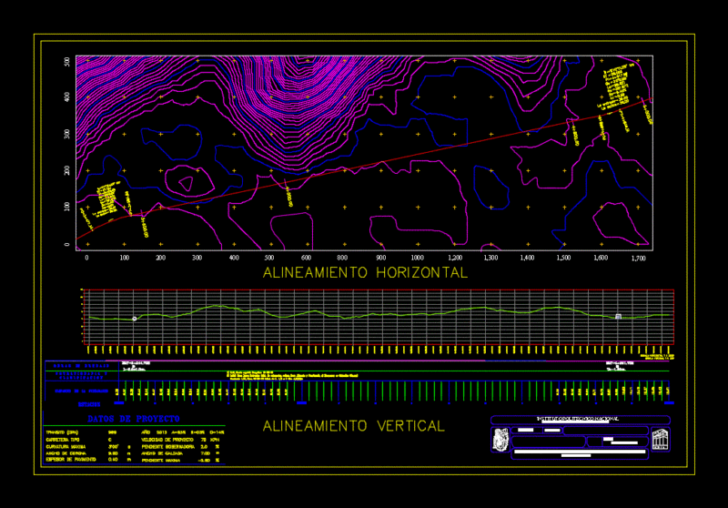This screenshot has width=728, height=508.
Task: Select the PENDIENTE MAXIMA label
Action: coord(161,460)
